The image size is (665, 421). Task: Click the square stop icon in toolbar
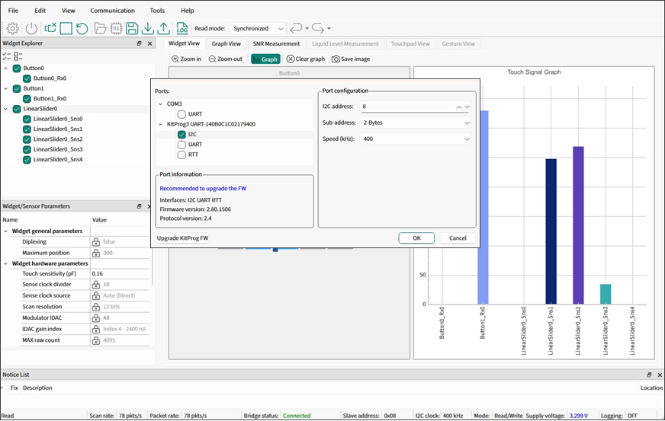tap(66, 28)
